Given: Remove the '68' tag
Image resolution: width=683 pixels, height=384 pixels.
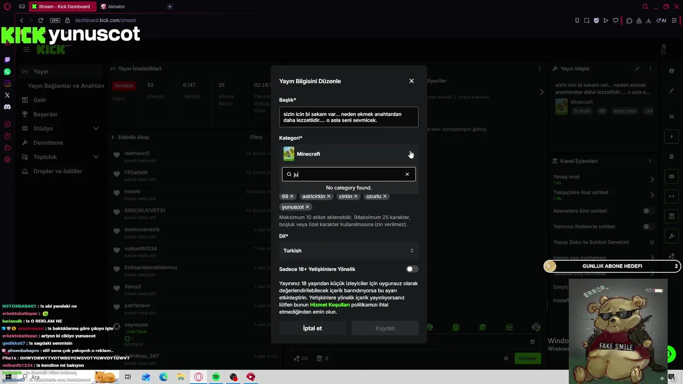Looking at the screenshot, I should point(292,196).
